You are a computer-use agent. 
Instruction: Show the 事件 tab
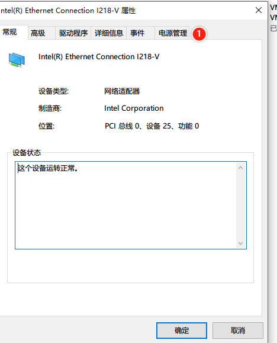[137, 33]
